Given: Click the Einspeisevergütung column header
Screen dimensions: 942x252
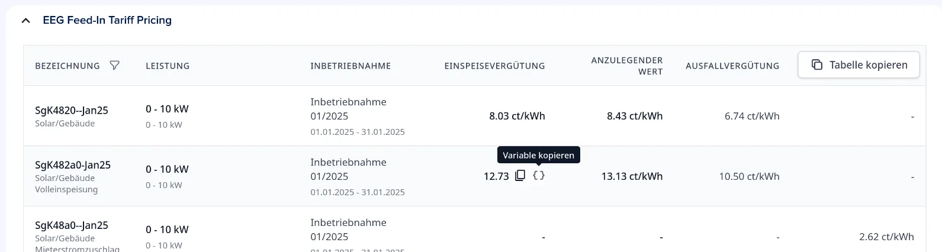Looking at the screenshot, I should click(494, 66).
